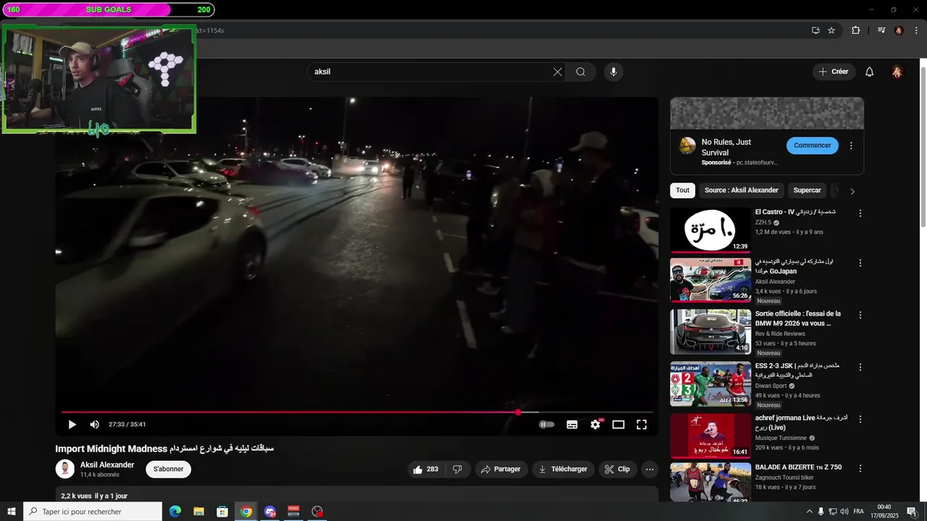This screenshot has height=521, width=927.
Task: Click the Télécharger button
Action: pyautogui.click(x=563, y=469)
